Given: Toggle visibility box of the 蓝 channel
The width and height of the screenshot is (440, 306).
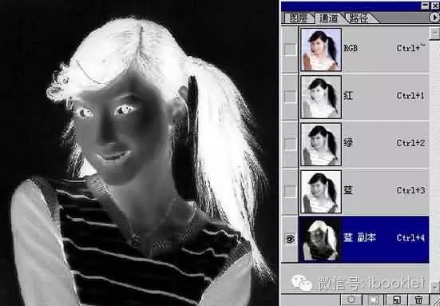Looking at the screenshot, I should pyautogui.click(x=290, y=192).
